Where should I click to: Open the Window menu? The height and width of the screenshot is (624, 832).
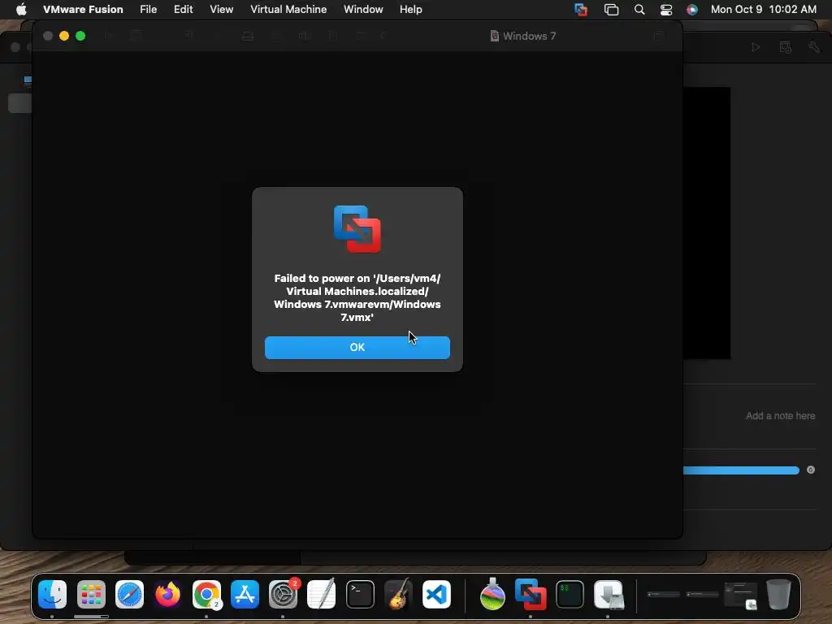click(363, 9)
